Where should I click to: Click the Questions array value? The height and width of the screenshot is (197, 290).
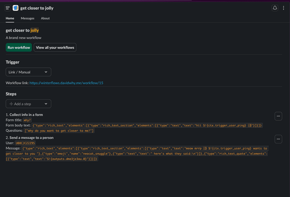pos(59,131)
